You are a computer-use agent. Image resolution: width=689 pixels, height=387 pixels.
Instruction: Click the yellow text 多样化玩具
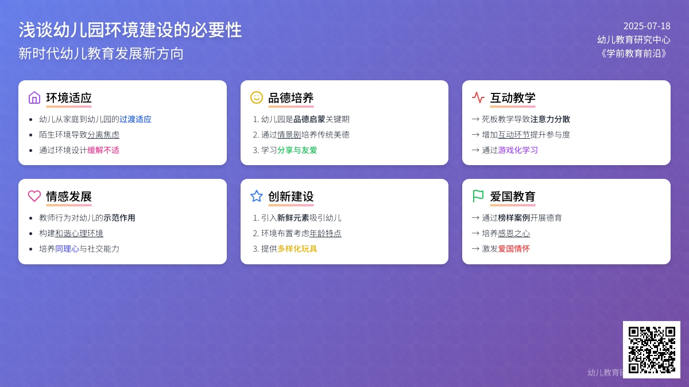click(297, 249)
